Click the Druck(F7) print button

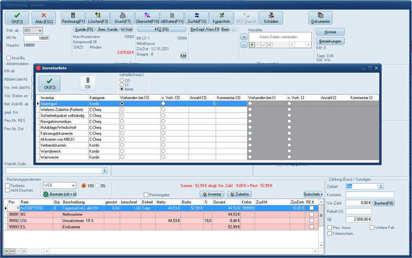click(x=123, y=17)
